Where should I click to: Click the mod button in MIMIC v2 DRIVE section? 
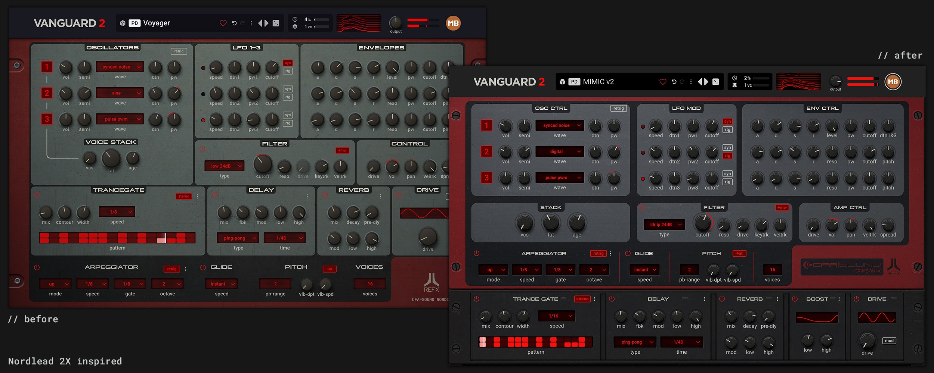pos(889,341)
